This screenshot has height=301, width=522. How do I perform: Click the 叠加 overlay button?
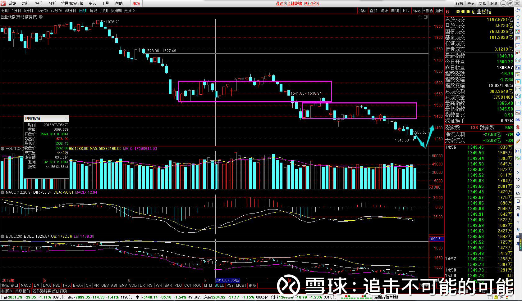tap(373, 11)
